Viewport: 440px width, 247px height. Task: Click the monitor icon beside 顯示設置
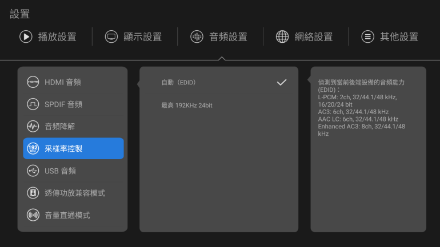coord(111,37)
